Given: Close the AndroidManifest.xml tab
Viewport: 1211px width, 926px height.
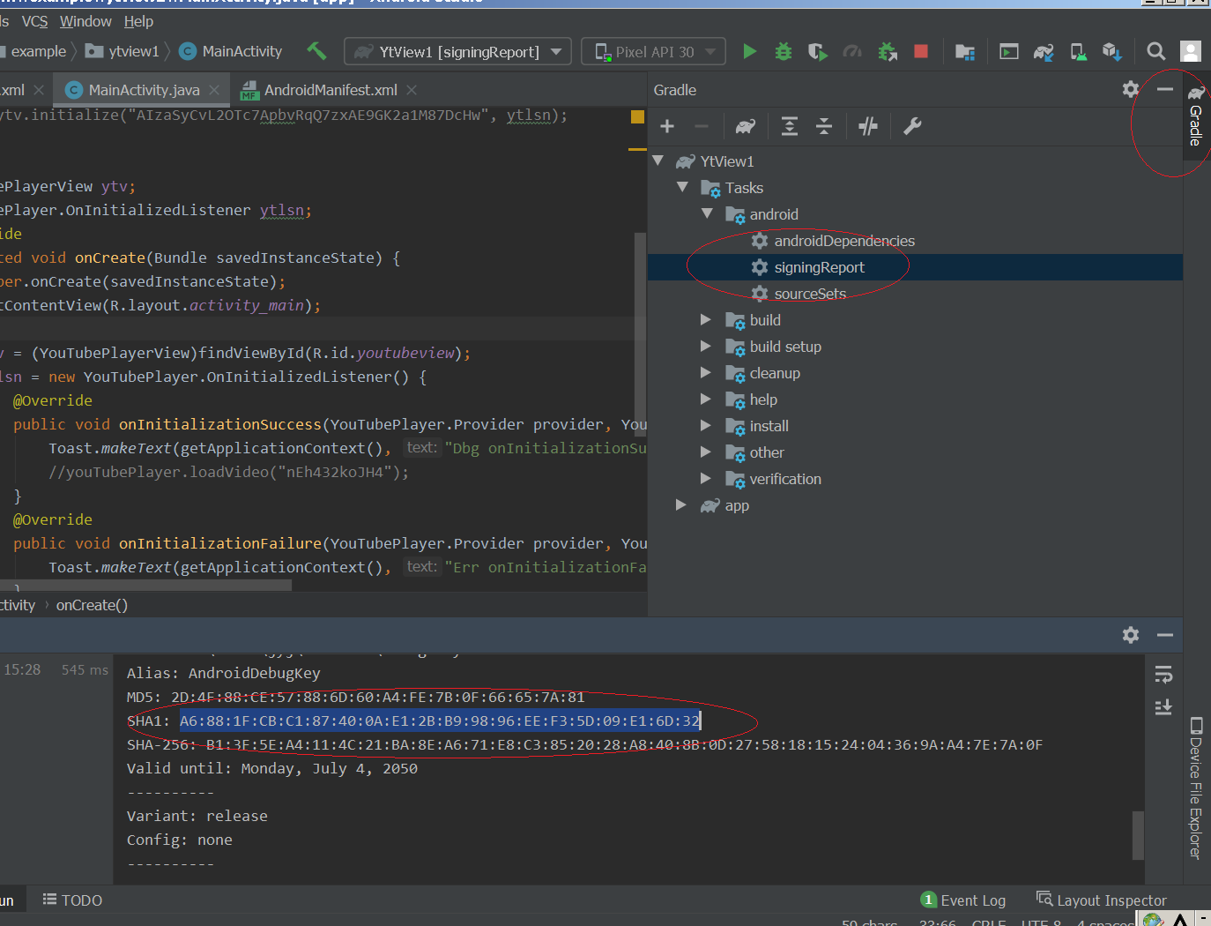Looking at the screenshot, I should click(x=412, y=90).
